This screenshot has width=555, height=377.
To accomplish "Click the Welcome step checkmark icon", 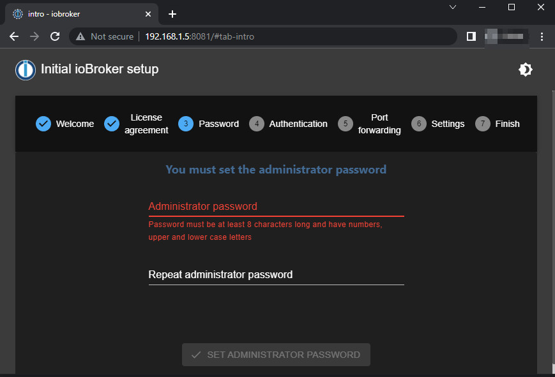I will click(x=43, y=124).
